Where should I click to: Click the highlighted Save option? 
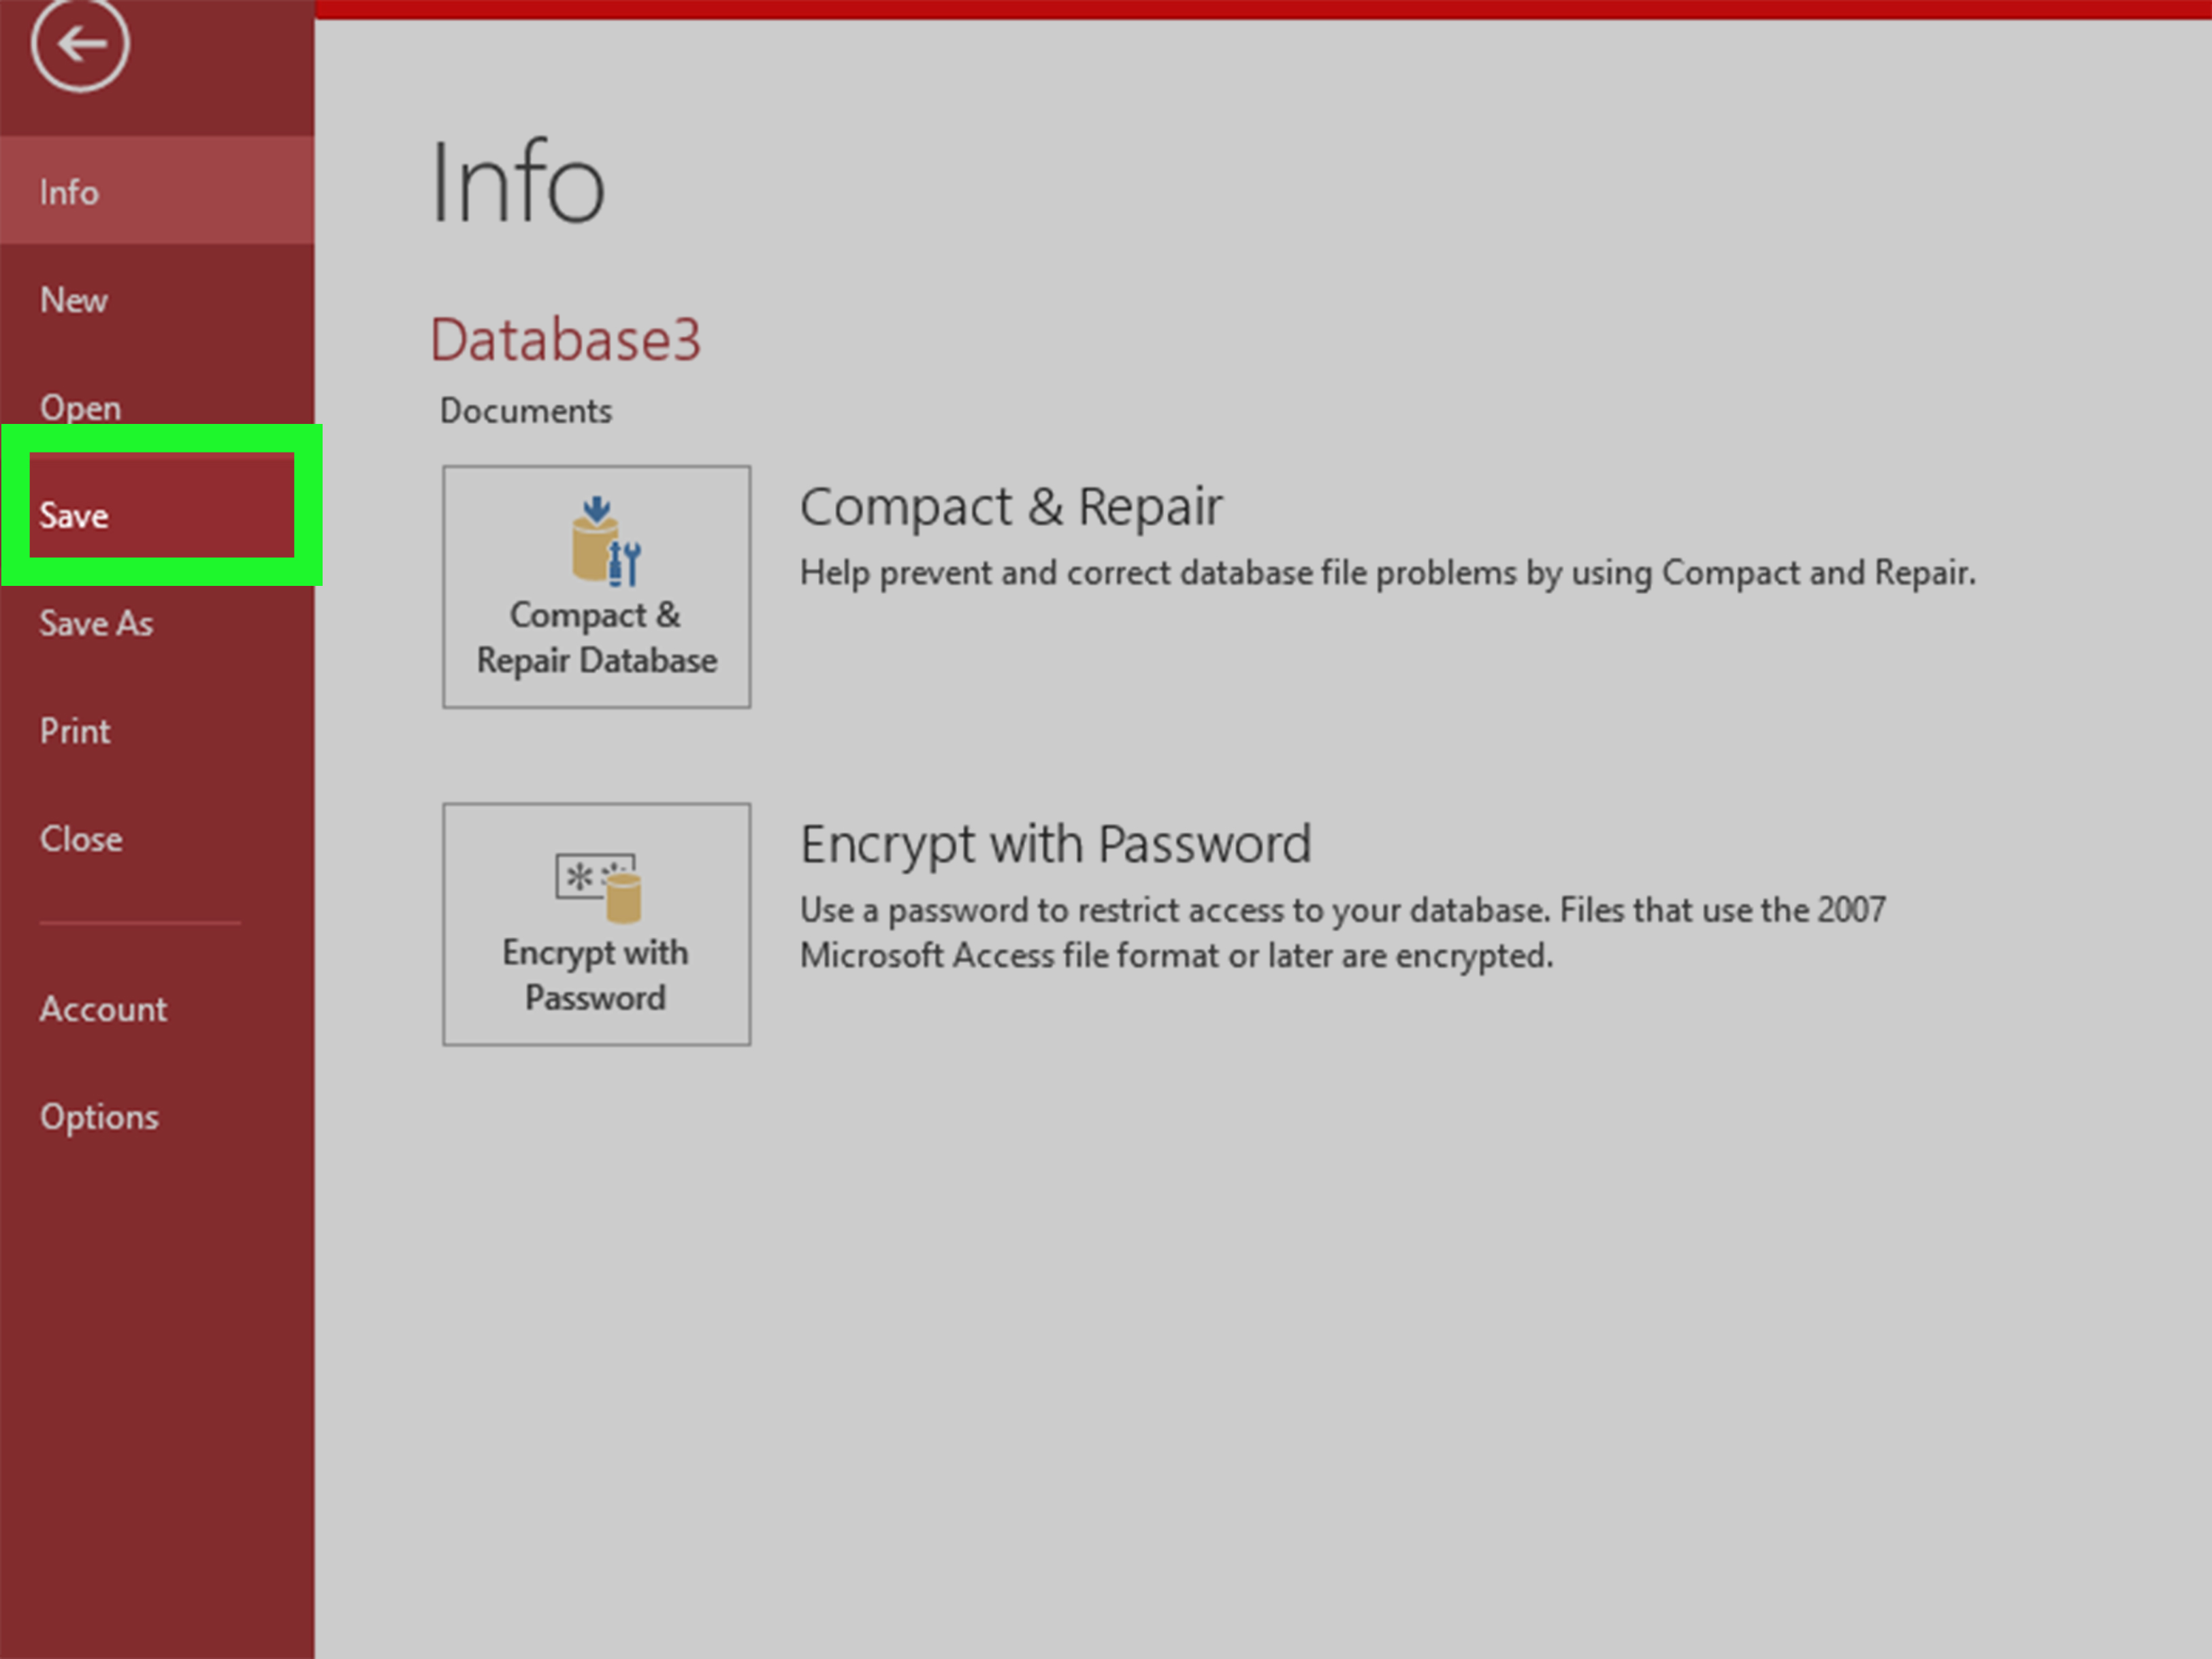74,516
